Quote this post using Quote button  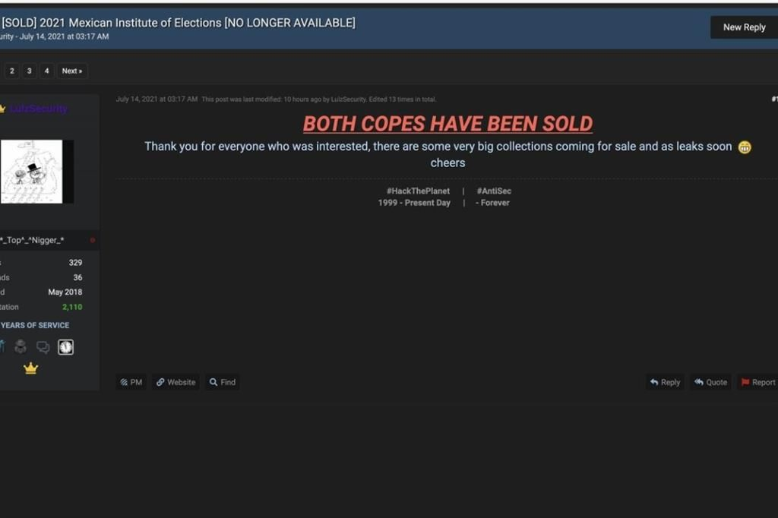[x=710, y=382]
